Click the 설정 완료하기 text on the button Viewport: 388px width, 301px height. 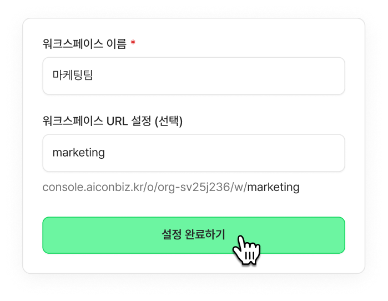click(x=193, y=234)
